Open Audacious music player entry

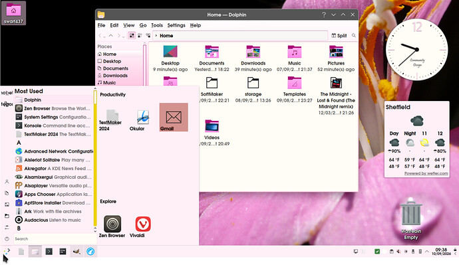[x=54, y=220]
